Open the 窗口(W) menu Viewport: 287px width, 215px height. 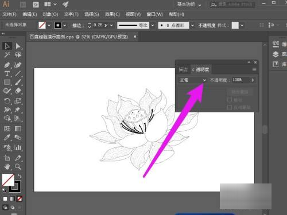tap(154, 14)
